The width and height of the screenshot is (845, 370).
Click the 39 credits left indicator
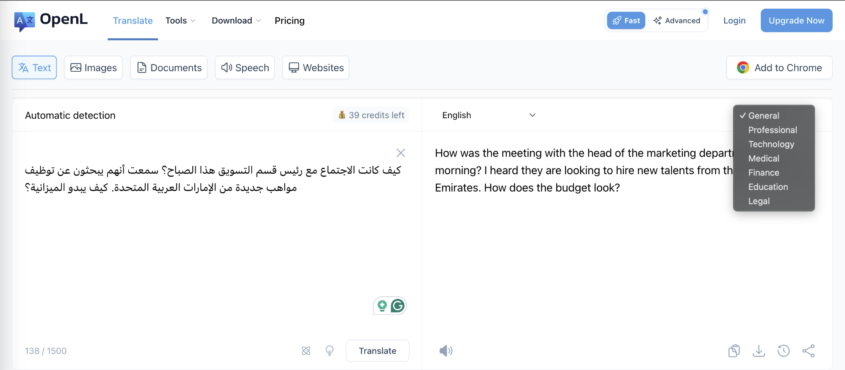coord(370,115)
